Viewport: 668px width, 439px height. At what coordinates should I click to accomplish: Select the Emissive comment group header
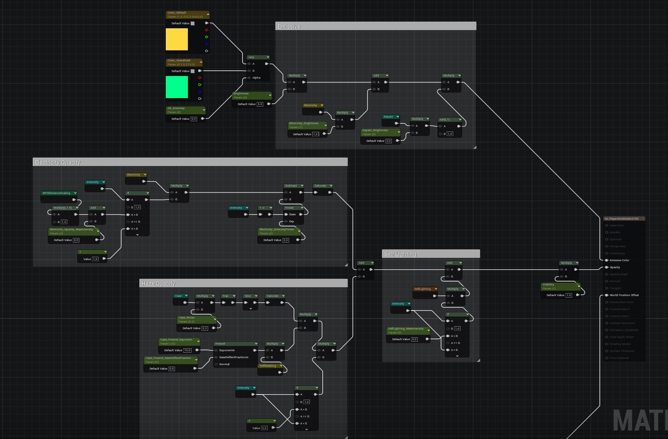(375, 26)
